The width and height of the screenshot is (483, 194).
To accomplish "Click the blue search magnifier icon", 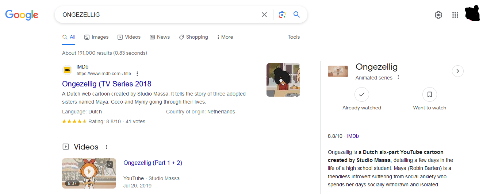I will pyautogui.click(x=296, y=15).
